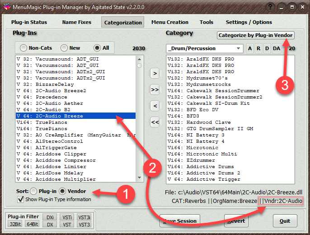
Task: Toggle the VST3 plug-in filter
Action: click(84, 225)
